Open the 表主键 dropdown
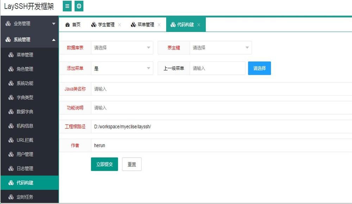 coord(221,47)
